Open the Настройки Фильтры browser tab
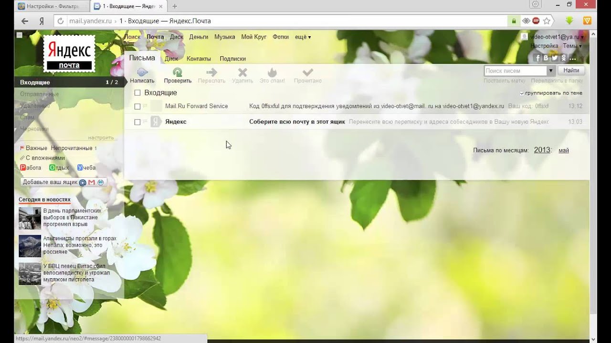Image resolution: width=611 pixels, height=343 pixels. pyautogui.click(x=51, y=6)
